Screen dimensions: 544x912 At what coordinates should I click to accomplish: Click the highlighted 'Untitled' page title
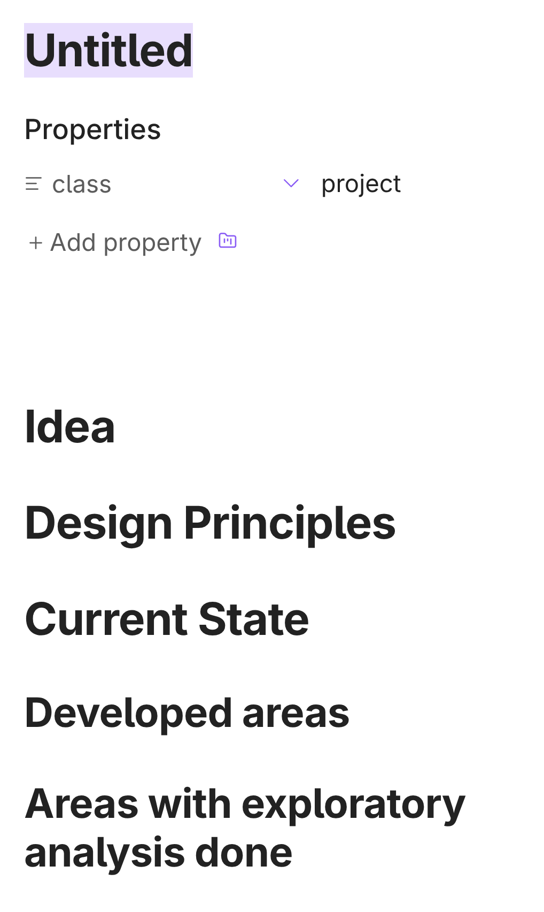(108, 51)
